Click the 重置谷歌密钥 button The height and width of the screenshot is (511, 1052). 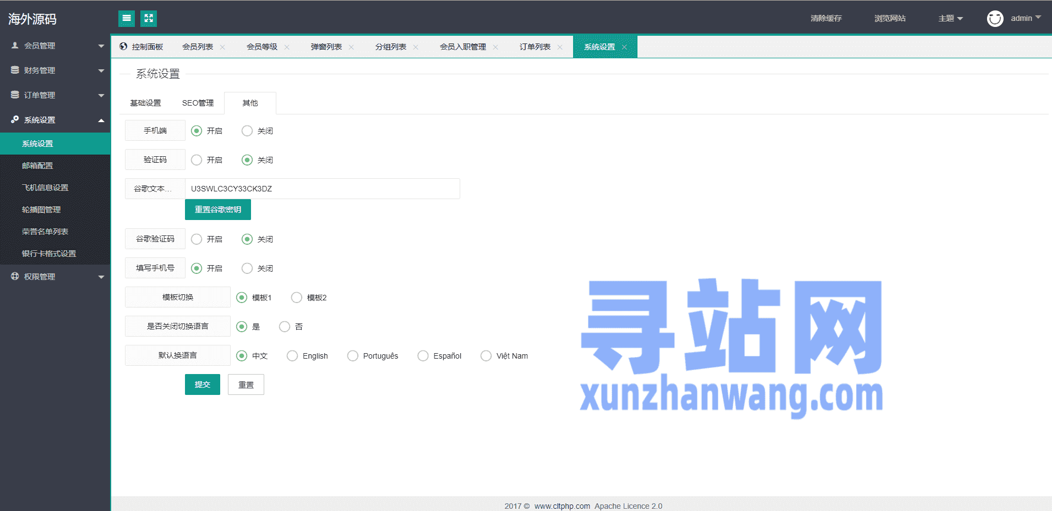point(218,210)
